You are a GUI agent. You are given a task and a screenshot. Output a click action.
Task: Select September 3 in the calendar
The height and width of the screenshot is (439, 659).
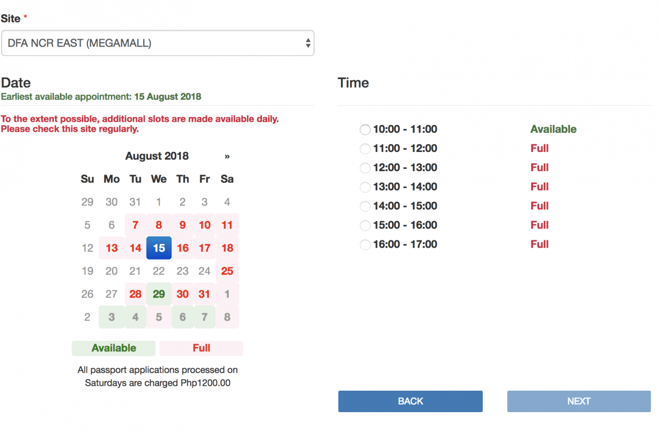pyautogui.click(x=111, y=317)
